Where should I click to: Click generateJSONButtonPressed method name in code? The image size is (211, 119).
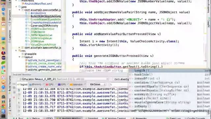click(x=116, y=56)
